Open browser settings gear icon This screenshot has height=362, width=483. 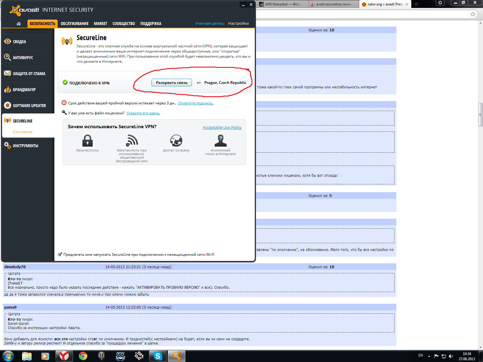(440, 3)
